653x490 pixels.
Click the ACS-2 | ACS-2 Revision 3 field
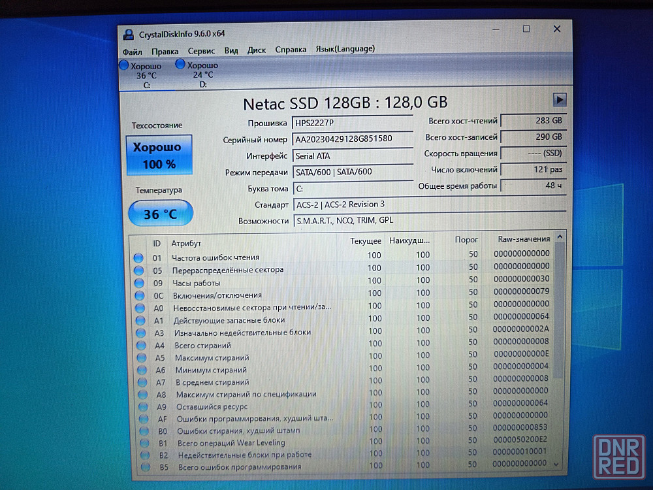coord(430,204)
